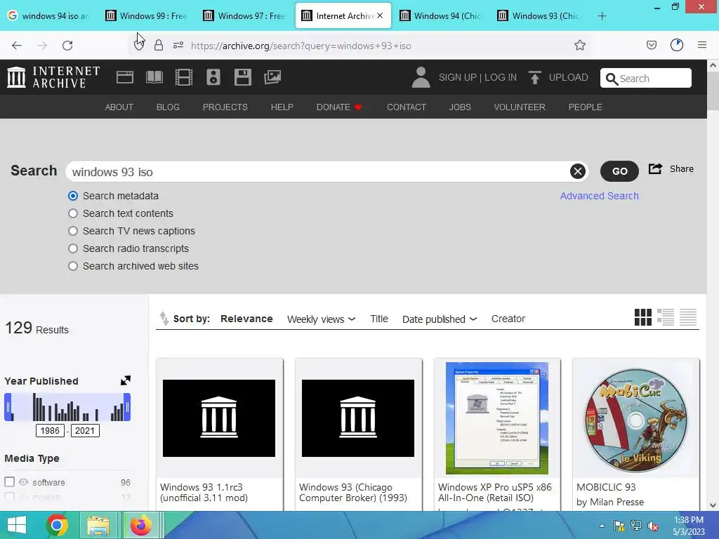
Task: Open the Software floppy icon in the header
Action: (x=242, y=77)
